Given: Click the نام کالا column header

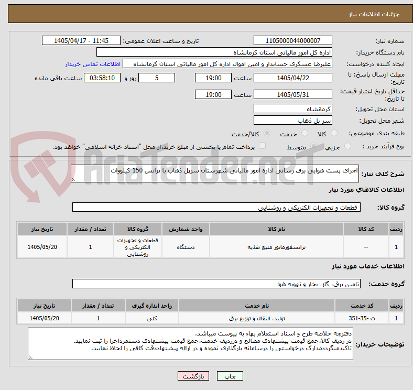Looking at the screenshot, I should click(276, 229).
